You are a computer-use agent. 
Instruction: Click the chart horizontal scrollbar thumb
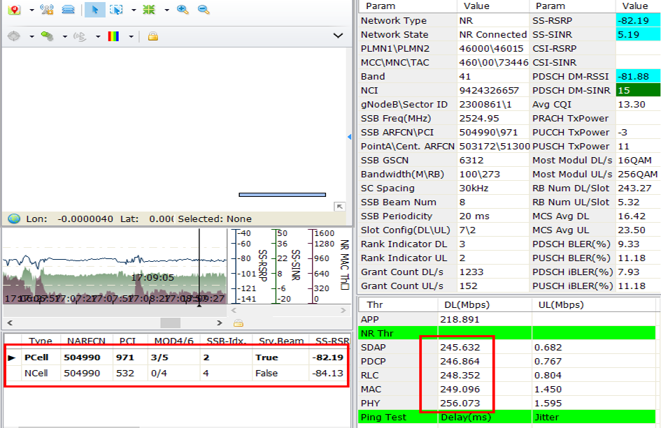tap(171, 323)
